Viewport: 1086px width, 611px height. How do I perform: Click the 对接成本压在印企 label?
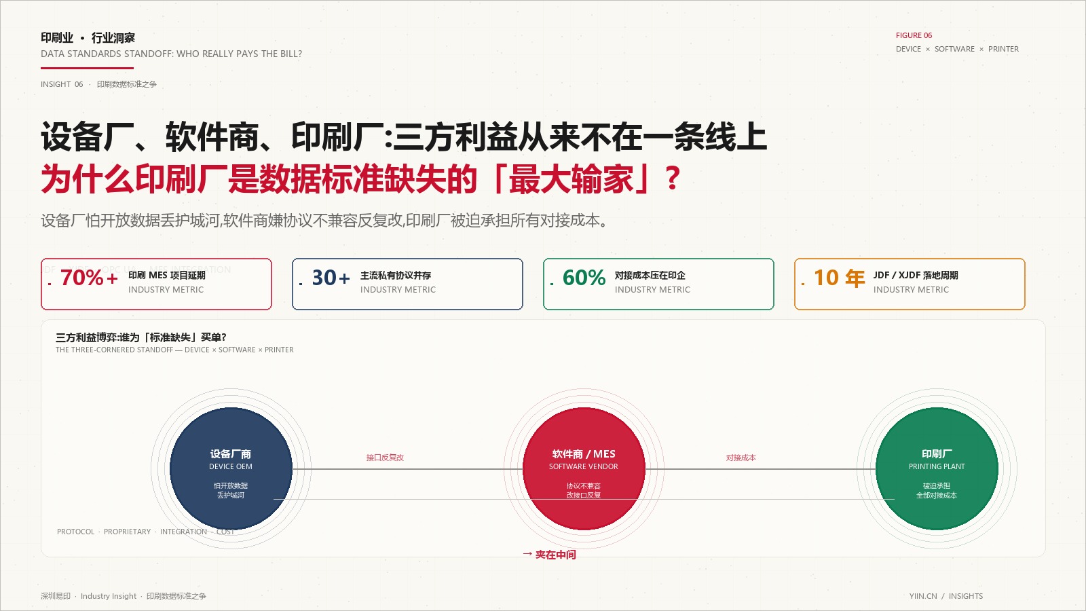(650, 275)
